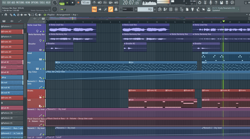
Task: Click the record button
Action: [78, 3]
